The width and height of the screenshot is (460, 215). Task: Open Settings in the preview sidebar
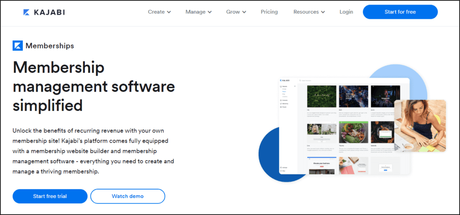click(x=284, y=167)
